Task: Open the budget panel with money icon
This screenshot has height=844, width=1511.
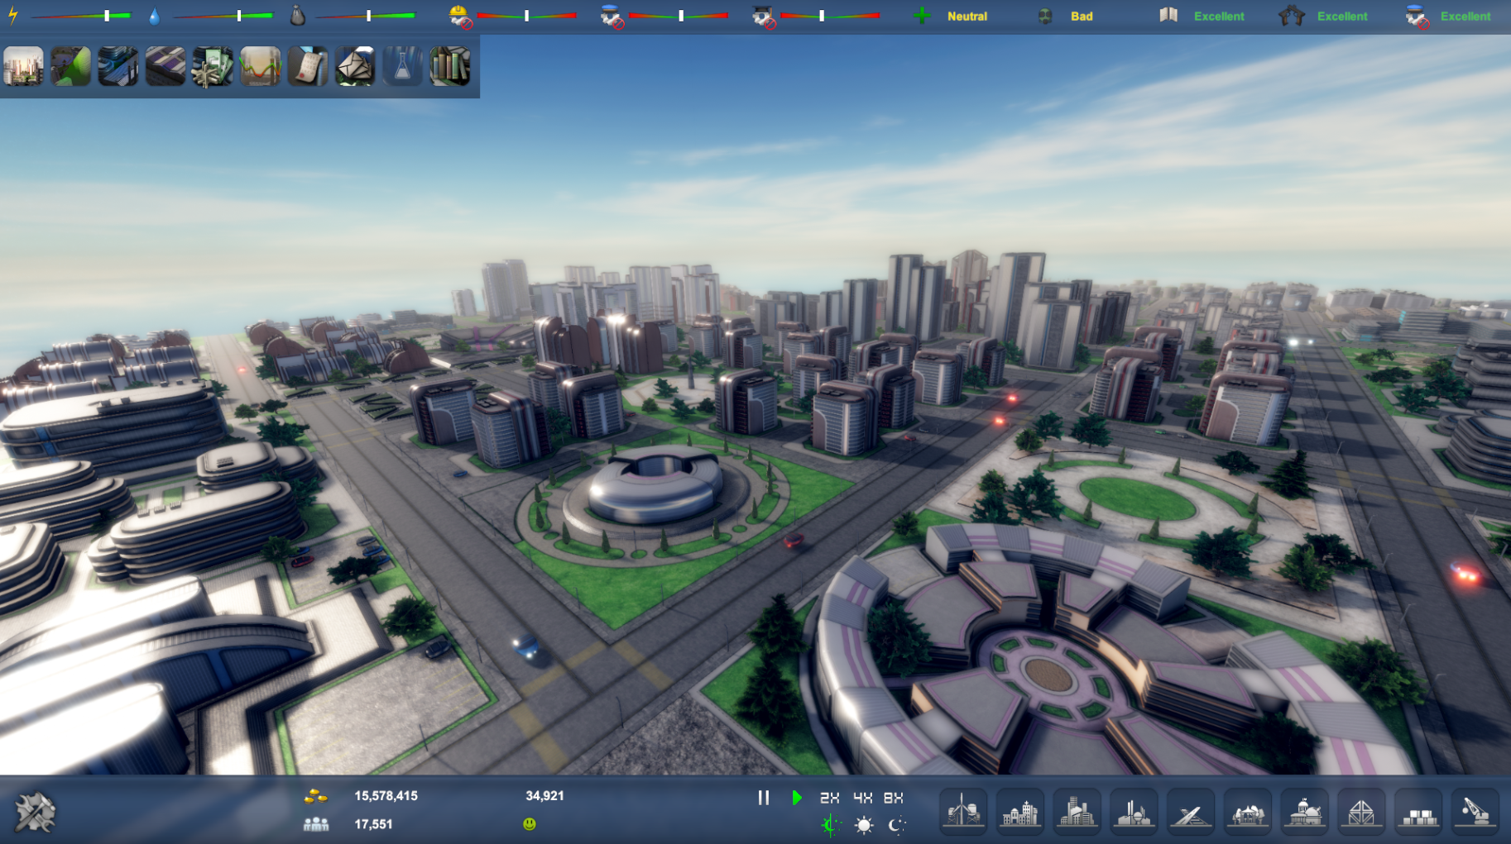Action: coord(213,67)
